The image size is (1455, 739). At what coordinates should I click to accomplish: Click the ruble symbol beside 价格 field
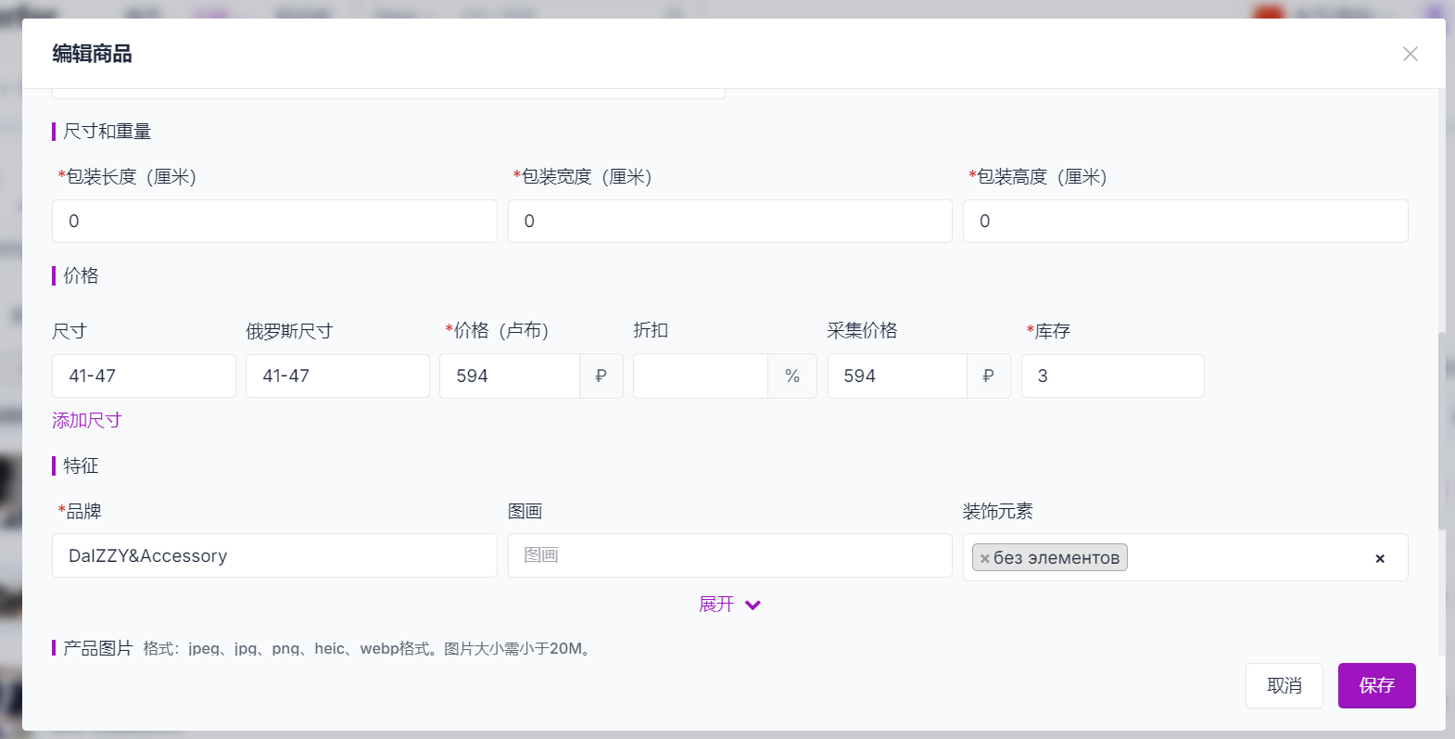pos(601,376)
